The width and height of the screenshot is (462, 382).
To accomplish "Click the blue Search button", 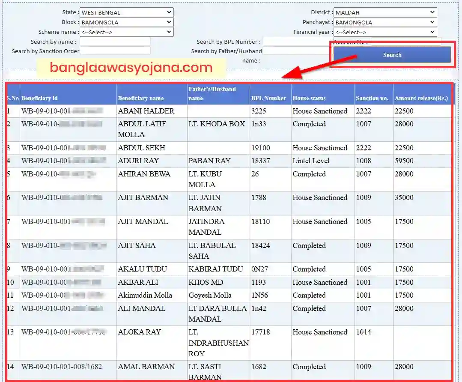I will tap(392, 55).
